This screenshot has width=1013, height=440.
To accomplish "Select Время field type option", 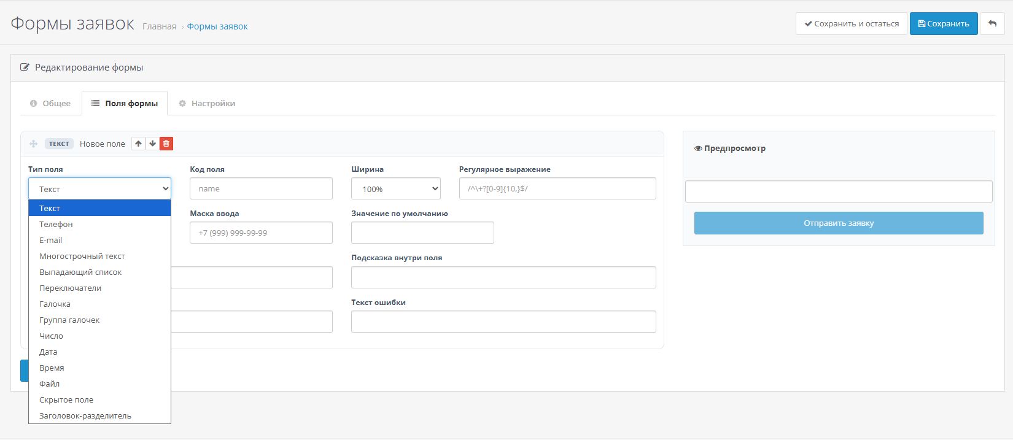I will click(99, 368).
